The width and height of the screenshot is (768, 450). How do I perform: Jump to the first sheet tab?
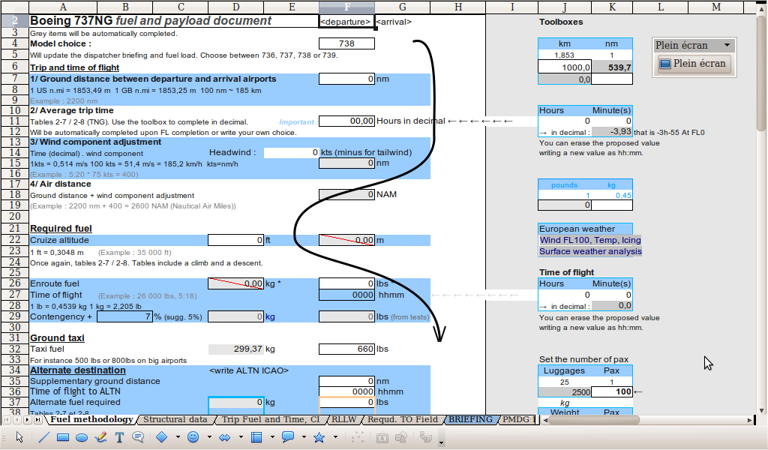(7, 420)
